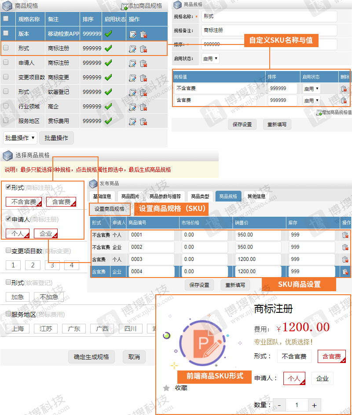Delete SKU row with code 0001
Image resolution: width=352 pixels, height=415 pixels.
(x=345, y=235)
